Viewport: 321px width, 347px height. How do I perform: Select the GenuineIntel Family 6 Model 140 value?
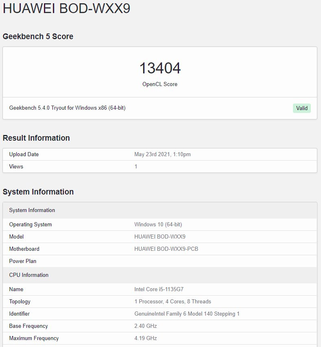[187, 314]
